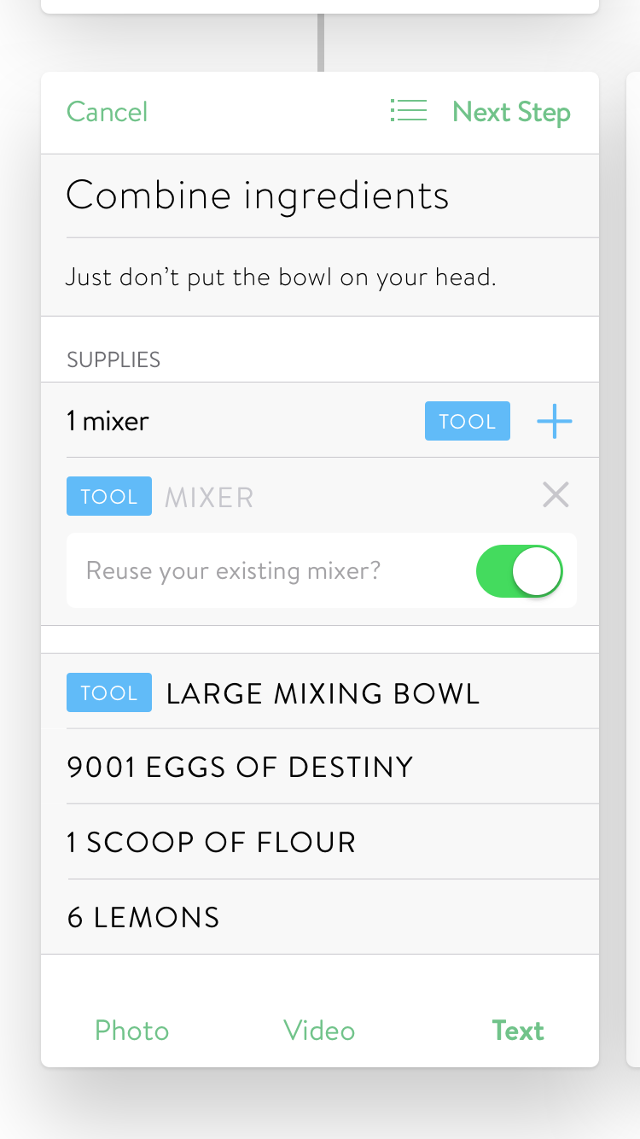Edit the 1 mixer supply input
The height and width of the screenshot is (1139, 640).
(239, 420)
